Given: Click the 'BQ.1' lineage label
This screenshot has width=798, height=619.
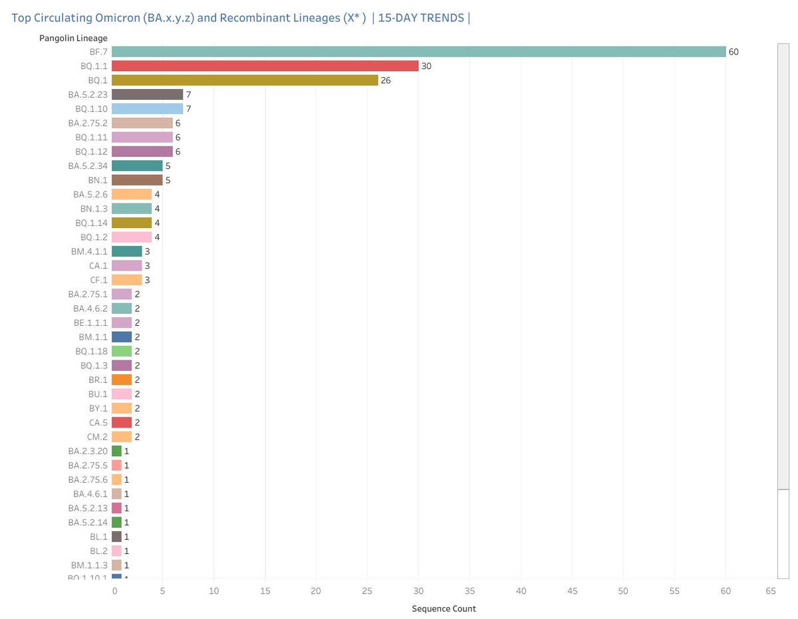Looking at the screenshot, I should click(97, 80).
